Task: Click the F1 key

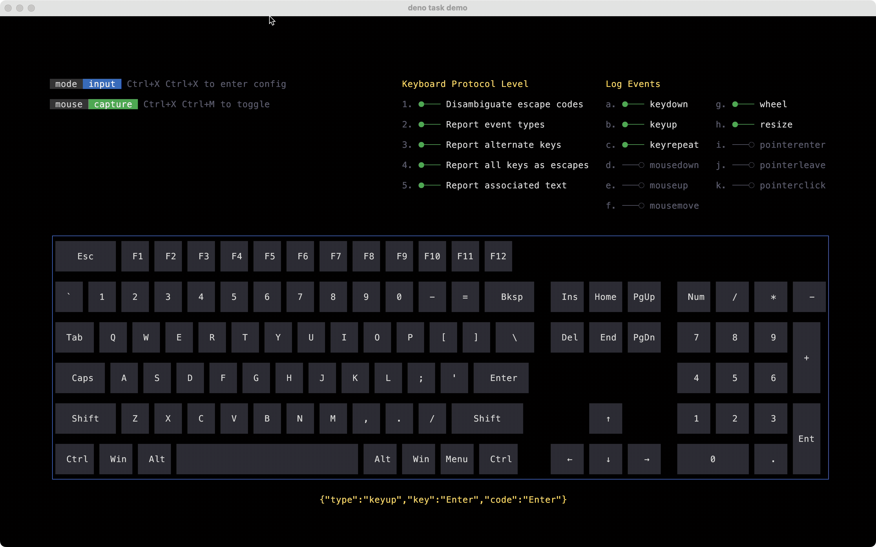Action: (135, 256)
